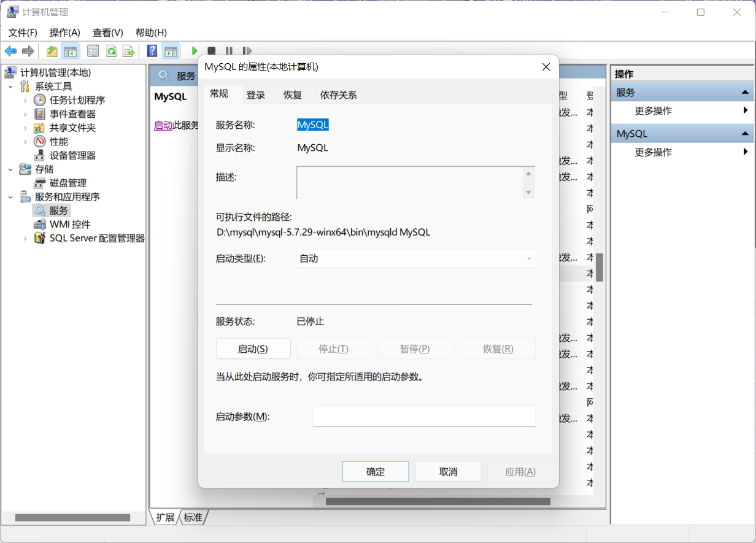The image size is (756, 543).
Task: Open the 帮助(H) menu
Action: tap(151, 33)
